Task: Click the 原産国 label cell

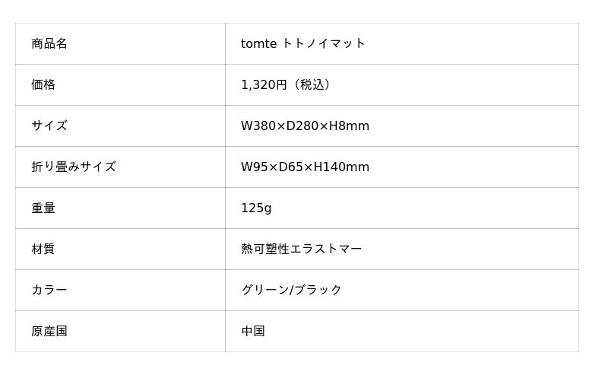Action: (x=49, y=331)
